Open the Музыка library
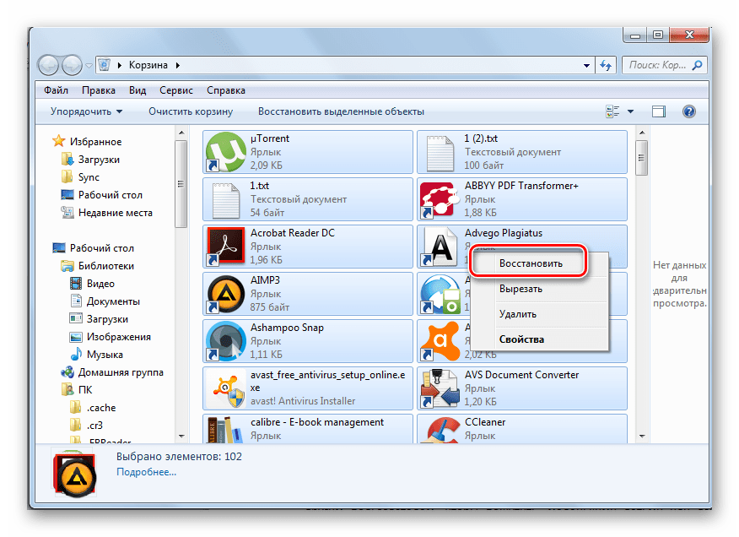Screen dimensions: 739x537 (105, 355)
